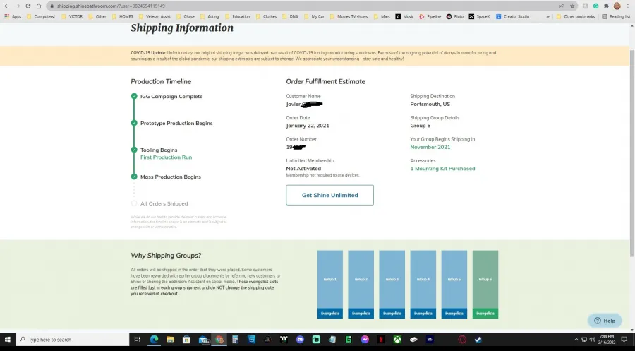Viewport: 635px width, 351px height.
Task: Open the VICTOR bookmark folder
Action: coord(72,17)
